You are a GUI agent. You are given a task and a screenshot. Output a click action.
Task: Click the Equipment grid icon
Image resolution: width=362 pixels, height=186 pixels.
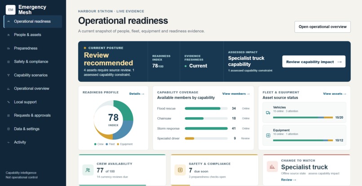[268, 135]
